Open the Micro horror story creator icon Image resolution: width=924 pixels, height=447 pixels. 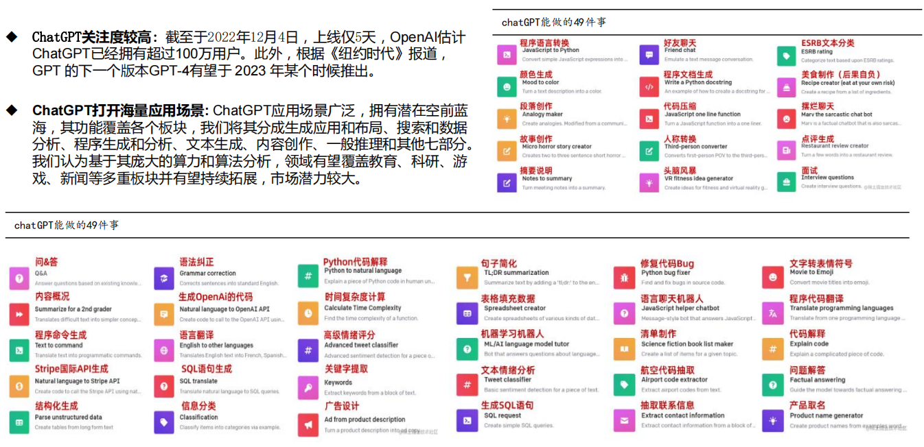(507, 151)
